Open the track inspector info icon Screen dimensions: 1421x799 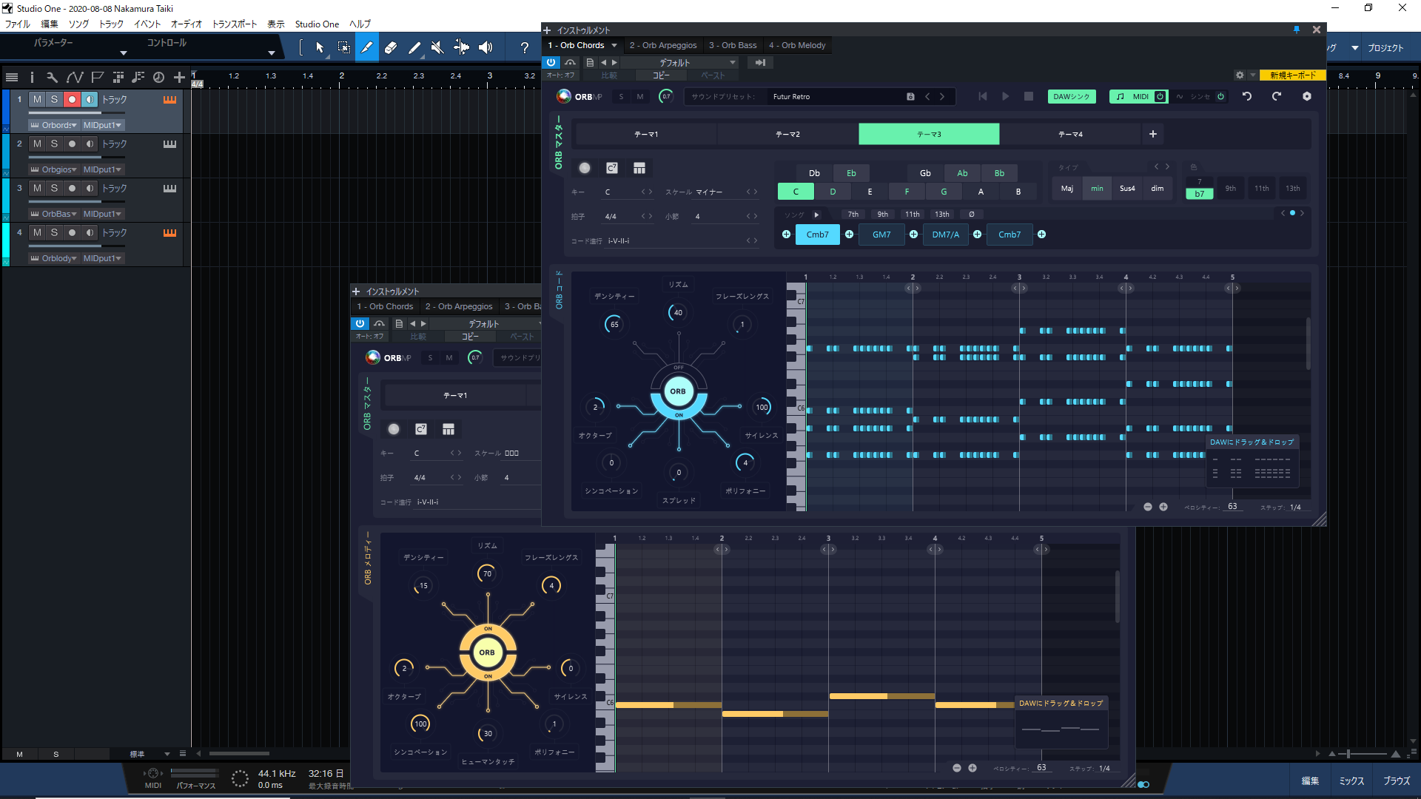tap(32, 77)
